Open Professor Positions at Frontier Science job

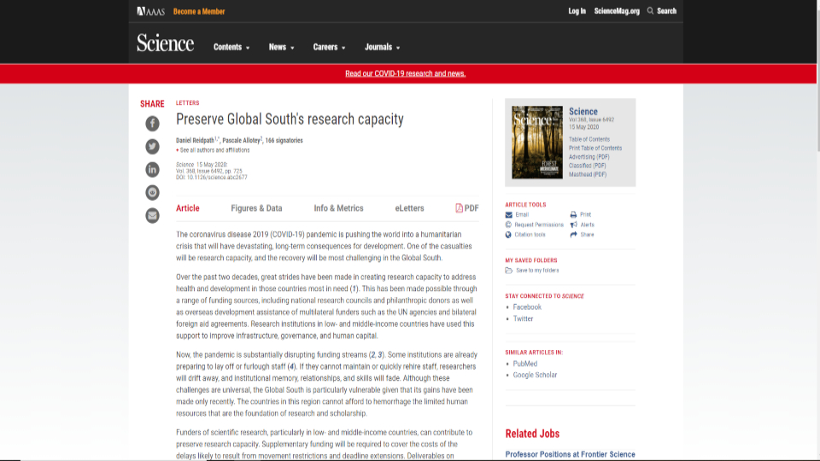click(x=570, y=455)
